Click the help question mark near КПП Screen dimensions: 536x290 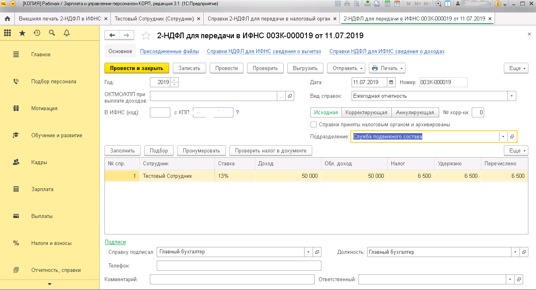237,112
